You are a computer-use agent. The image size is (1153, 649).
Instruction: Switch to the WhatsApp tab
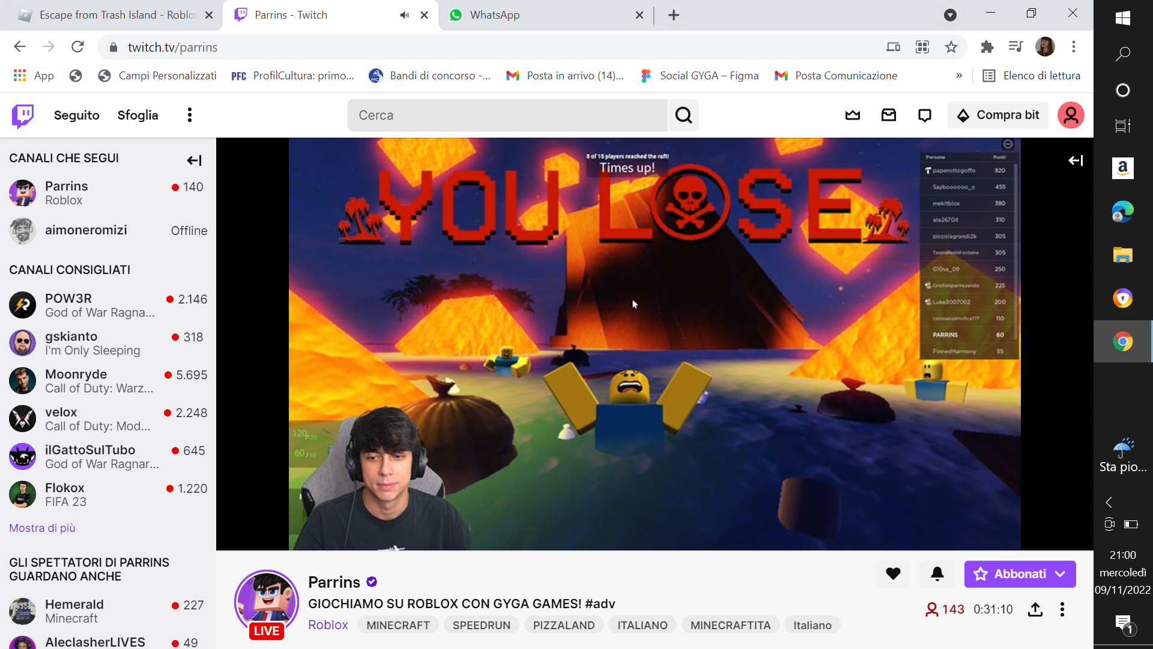[494, 15]
